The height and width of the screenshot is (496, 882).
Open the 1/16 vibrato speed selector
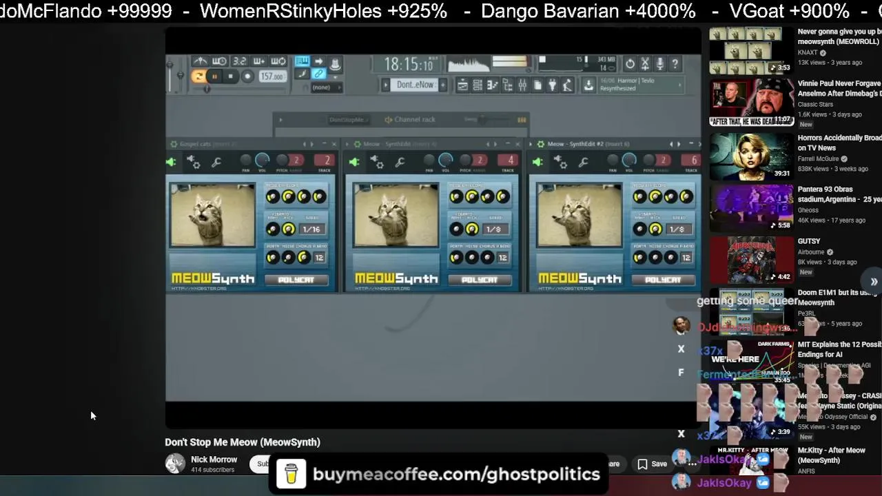[311, 229]
